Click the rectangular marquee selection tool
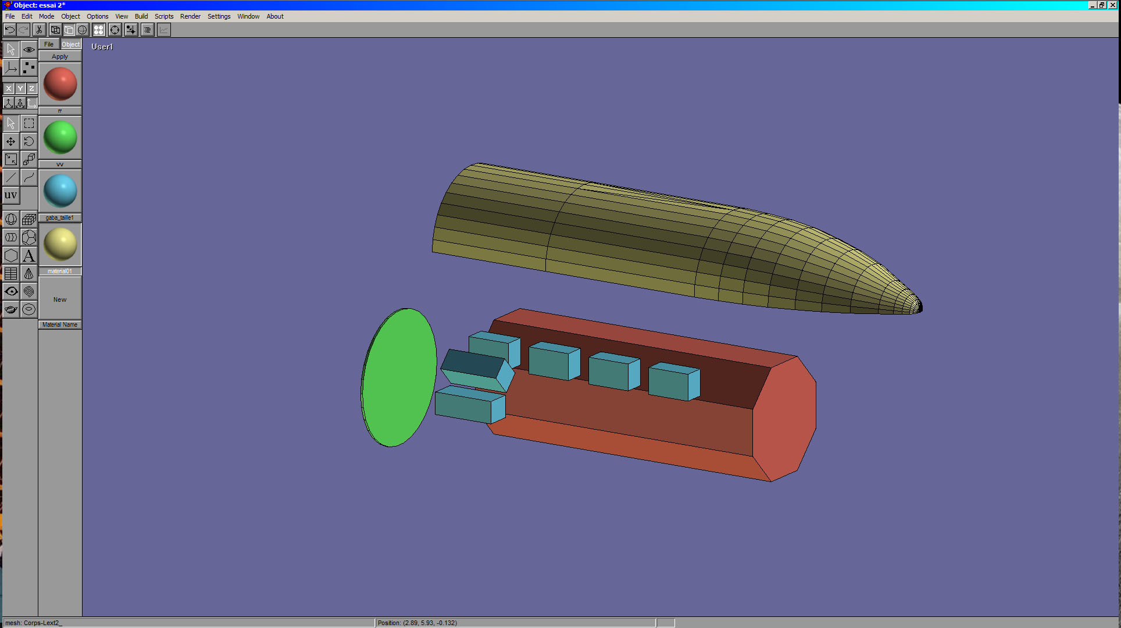Viewport: 1121px width, 628px height. [28, 123]
